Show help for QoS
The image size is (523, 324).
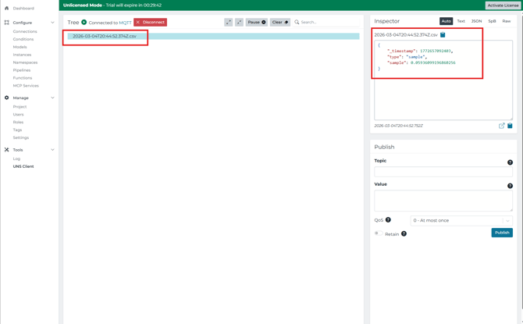pyautogui.click(x=388, y=220)
